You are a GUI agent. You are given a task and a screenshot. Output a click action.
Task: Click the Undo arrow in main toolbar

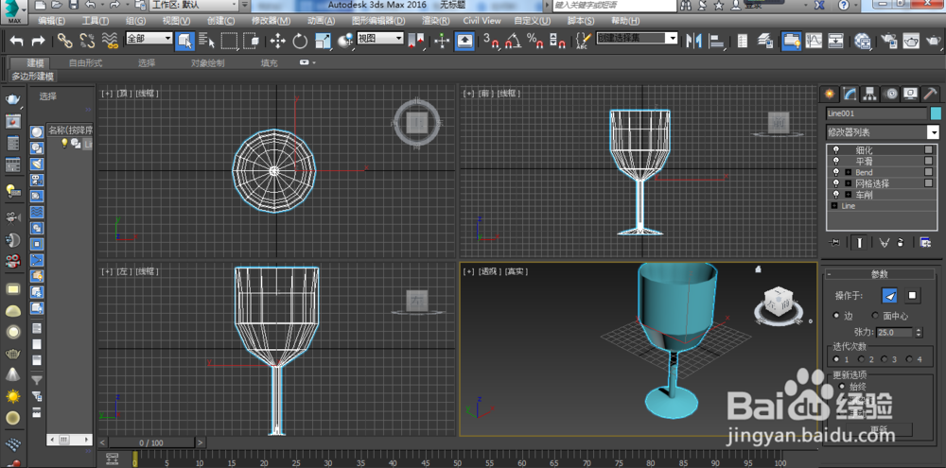(x=17, y=41)
